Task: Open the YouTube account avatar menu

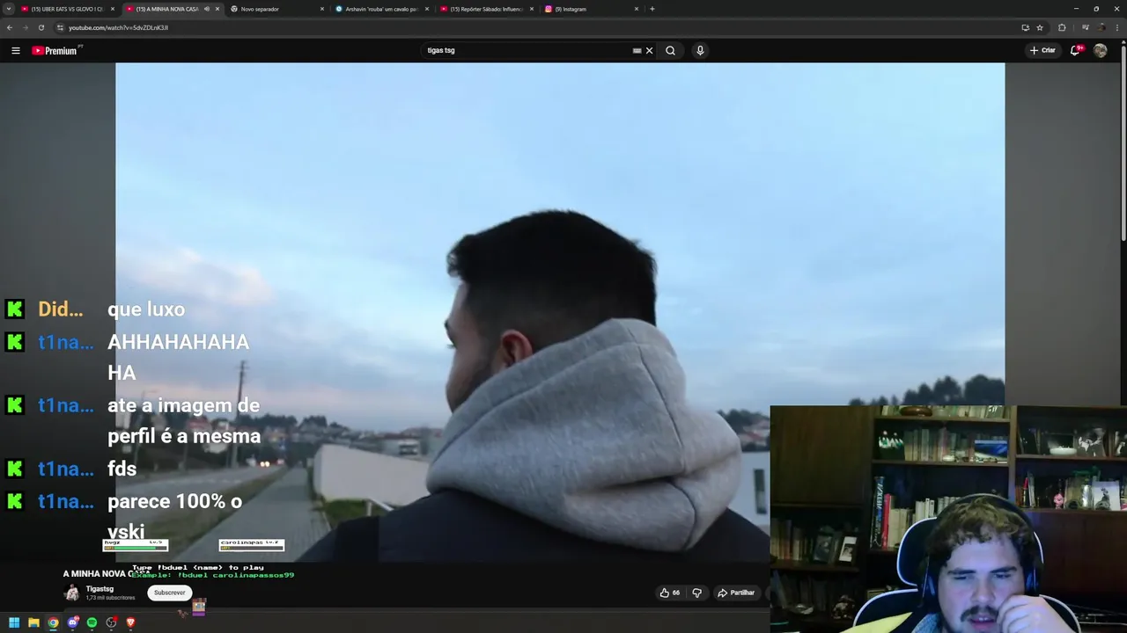Action: click(1101, 50)
